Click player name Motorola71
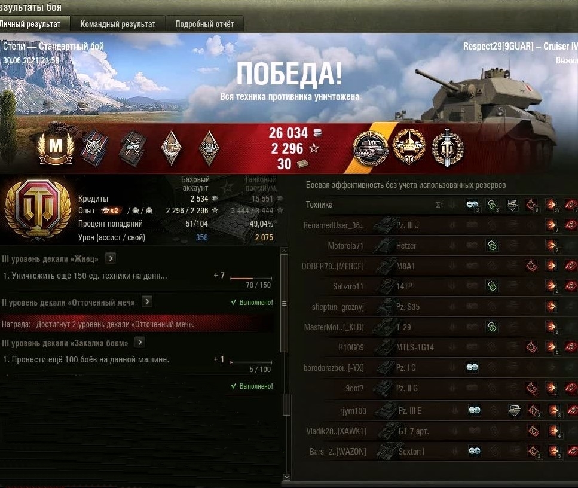 [345, 246]
